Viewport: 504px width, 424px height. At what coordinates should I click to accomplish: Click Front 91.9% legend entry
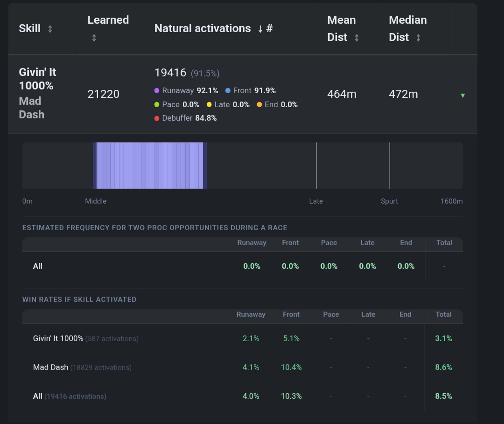point(251,90)
